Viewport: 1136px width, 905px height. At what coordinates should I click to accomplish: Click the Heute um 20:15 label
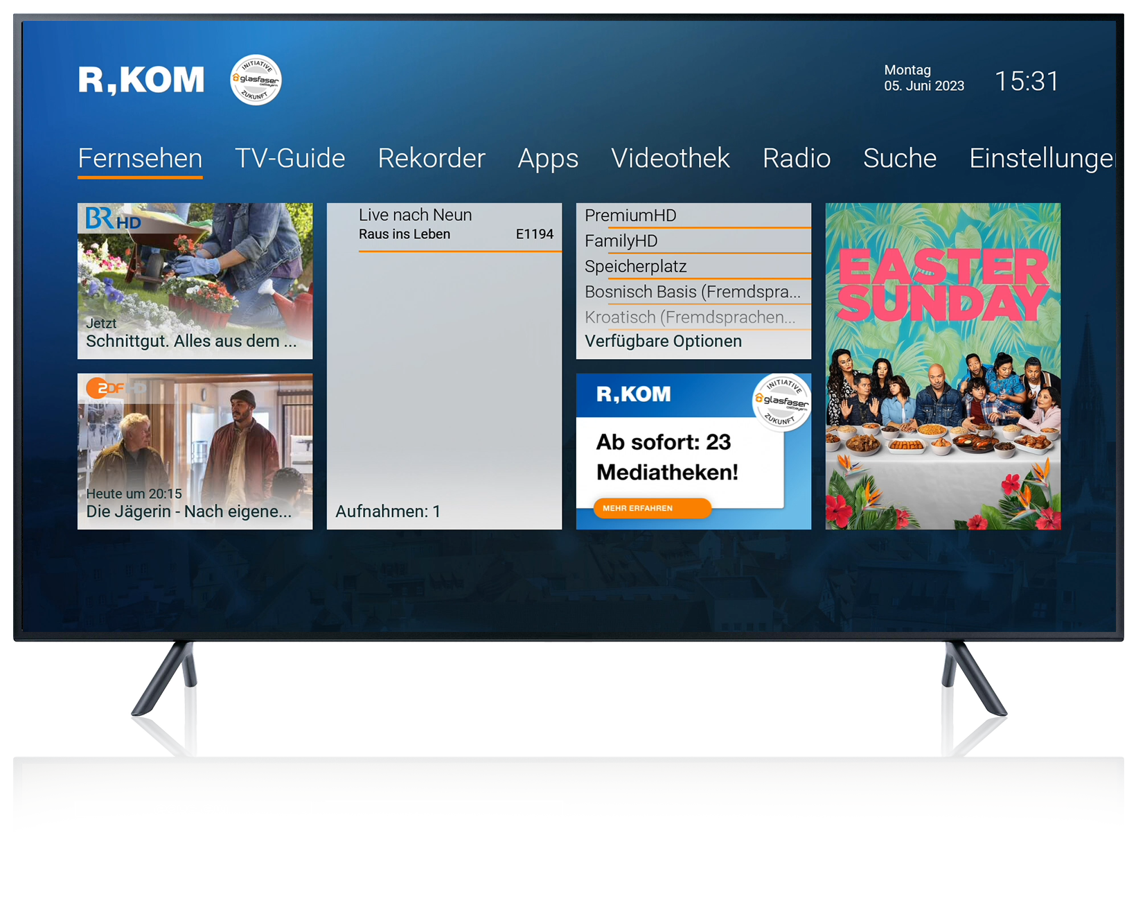(134, 494)
